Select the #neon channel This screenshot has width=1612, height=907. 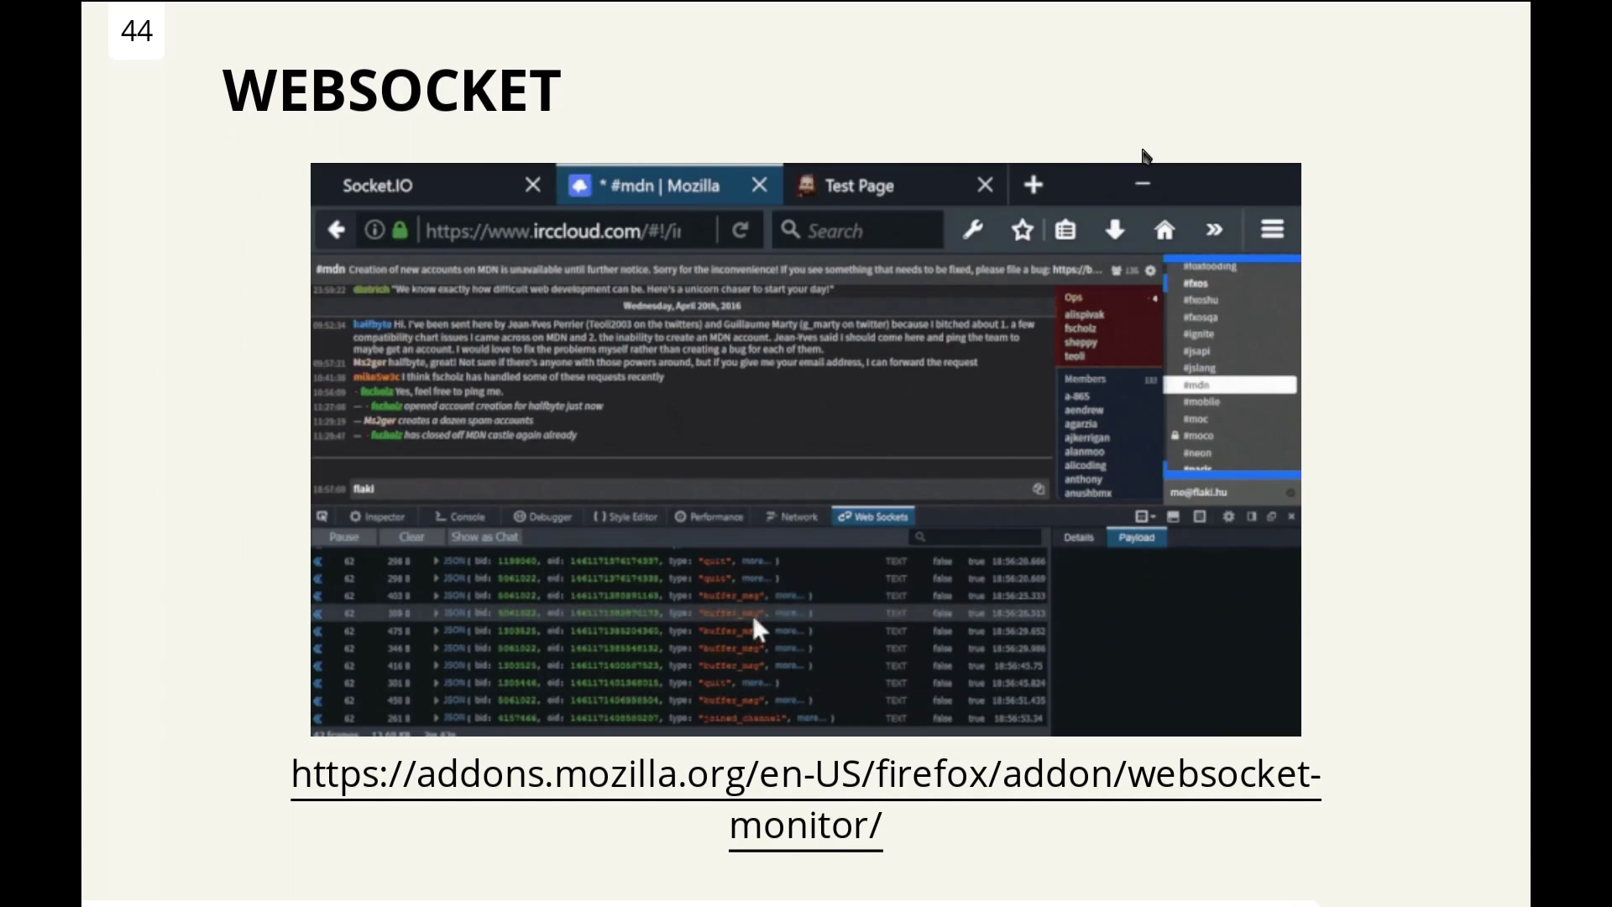[1197, 453]
